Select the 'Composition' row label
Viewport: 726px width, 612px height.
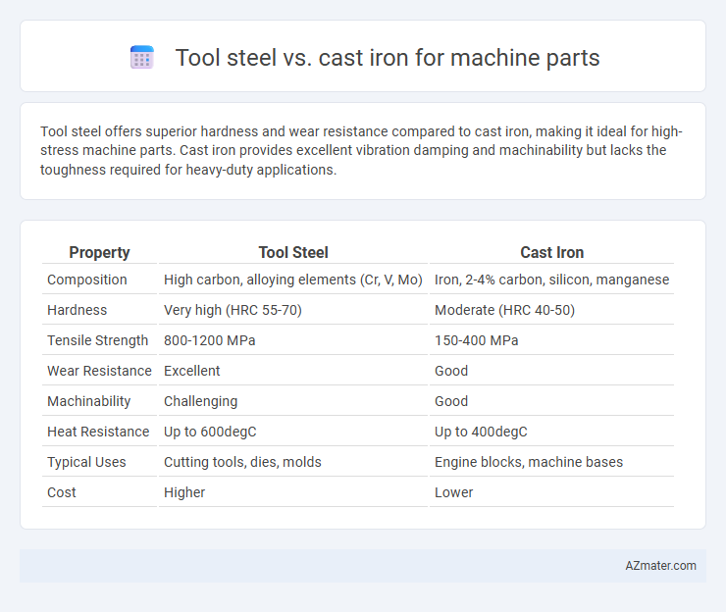point(87,280)
